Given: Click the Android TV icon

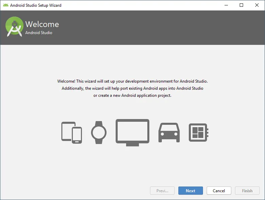Looking at the screenshot, I should click(132, 133).
